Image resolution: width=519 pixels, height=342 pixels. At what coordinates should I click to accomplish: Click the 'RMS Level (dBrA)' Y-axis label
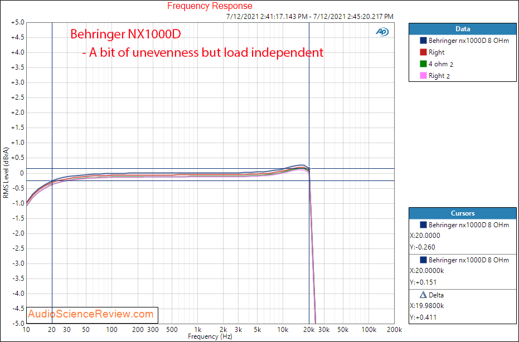coord(6,173)
